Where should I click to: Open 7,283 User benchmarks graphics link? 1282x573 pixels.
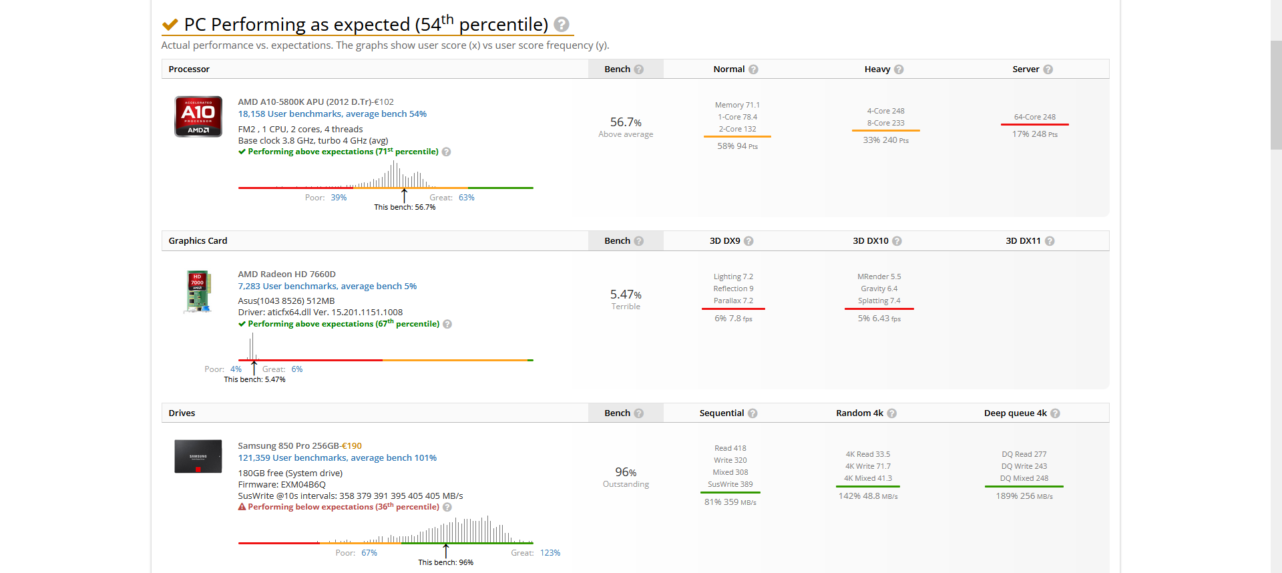[327, 286]
